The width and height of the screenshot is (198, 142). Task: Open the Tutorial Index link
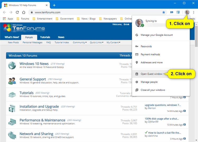coord(62,42)
